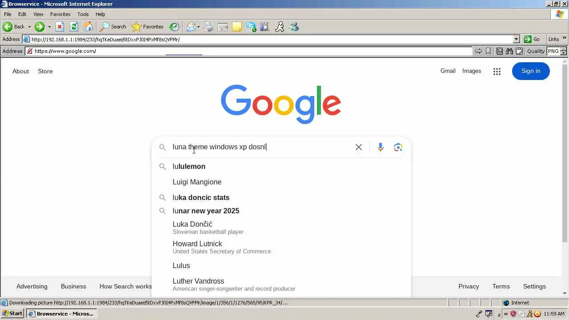Open the File menu
The image size is (569, 320).
click(8, 14)
